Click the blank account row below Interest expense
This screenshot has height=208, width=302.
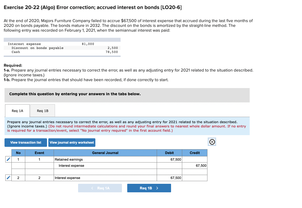click(x=105, y=172)
